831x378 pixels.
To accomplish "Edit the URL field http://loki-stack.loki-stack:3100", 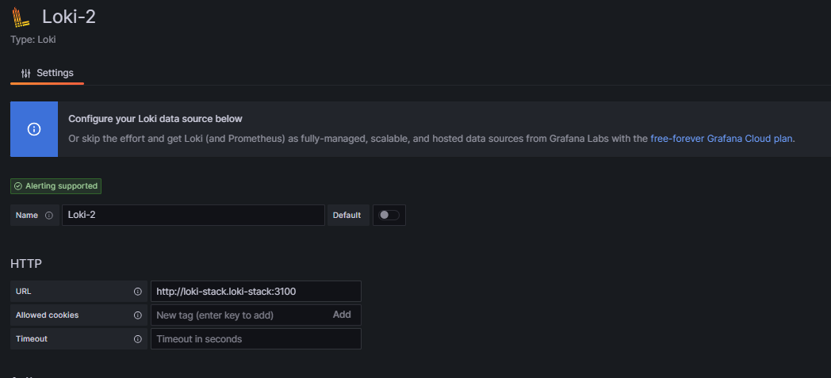I will [x=256, y=292].
